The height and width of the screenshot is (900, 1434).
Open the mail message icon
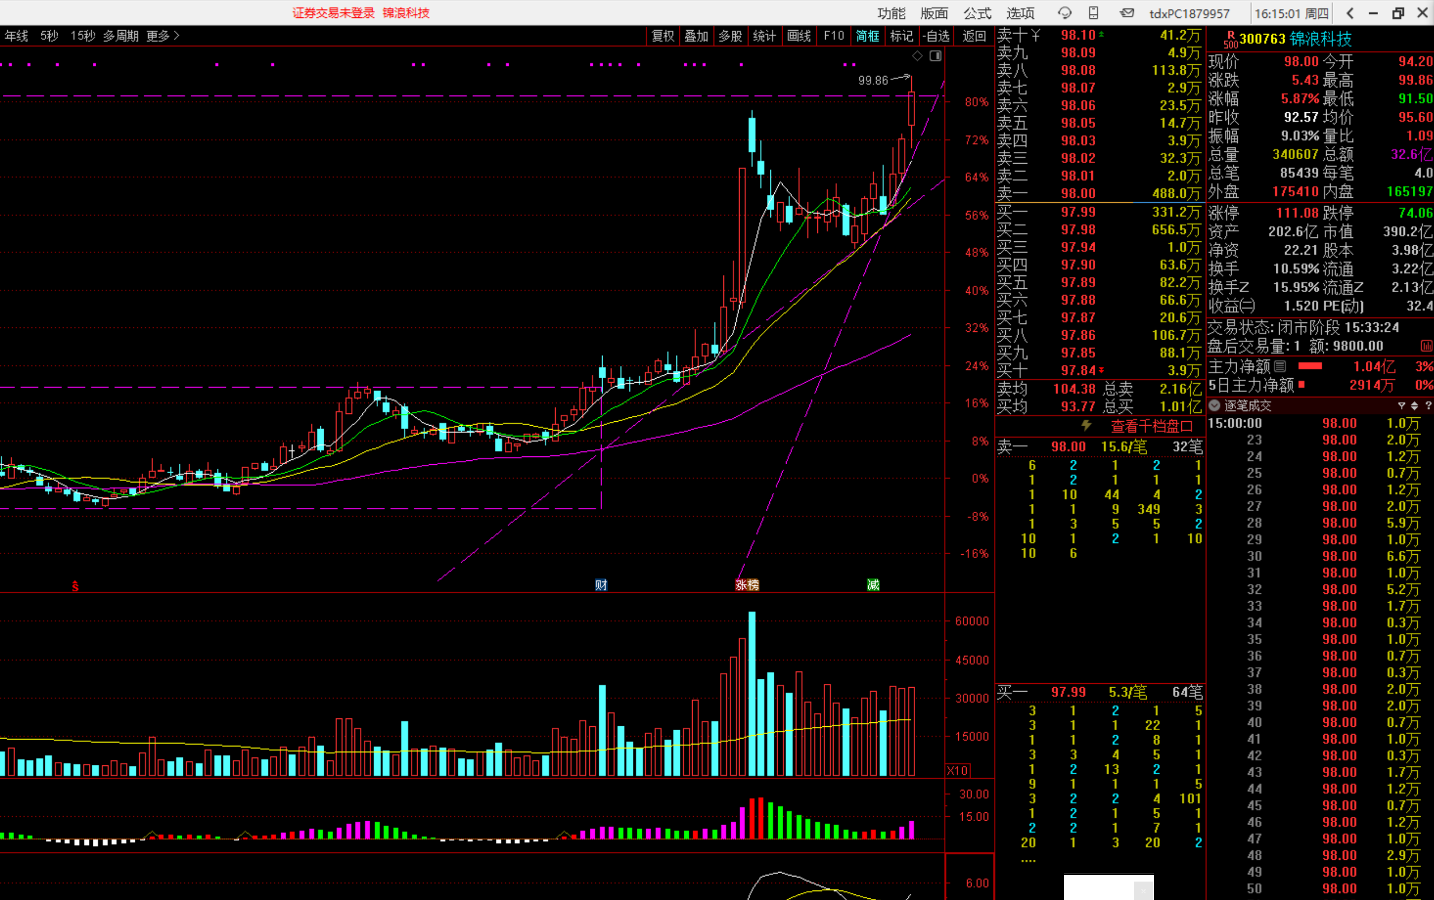pos(1126,12)
